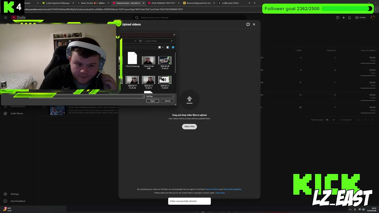The height and width of the screenshot is (213, 379).
Task: Open Settings in the sidebar
Action: [15, 194]
